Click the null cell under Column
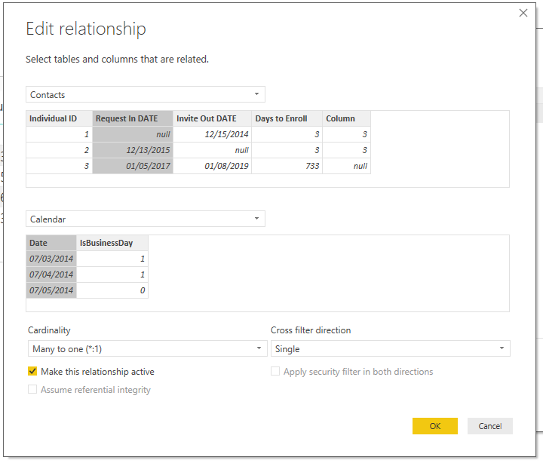Image resolution: width=543 pixels, height=463 pixels. click(347, 166)
